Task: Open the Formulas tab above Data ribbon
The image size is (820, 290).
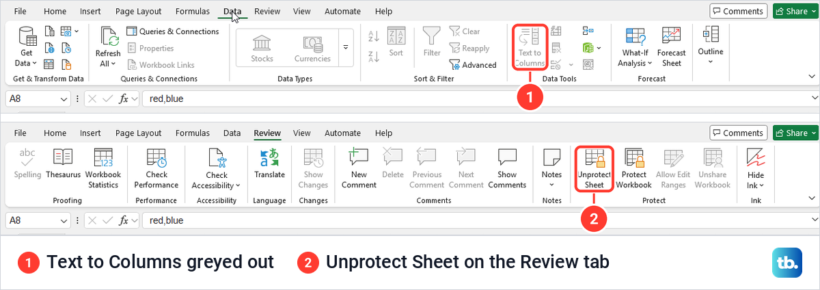Action: [192, 11]
